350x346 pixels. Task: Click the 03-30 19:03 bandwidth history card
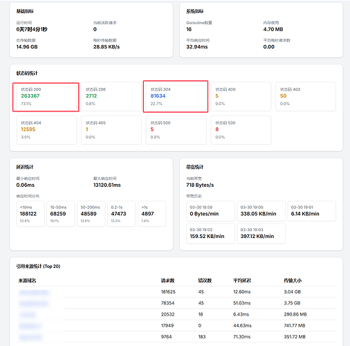pyautogui.click(x=261, y=234)
